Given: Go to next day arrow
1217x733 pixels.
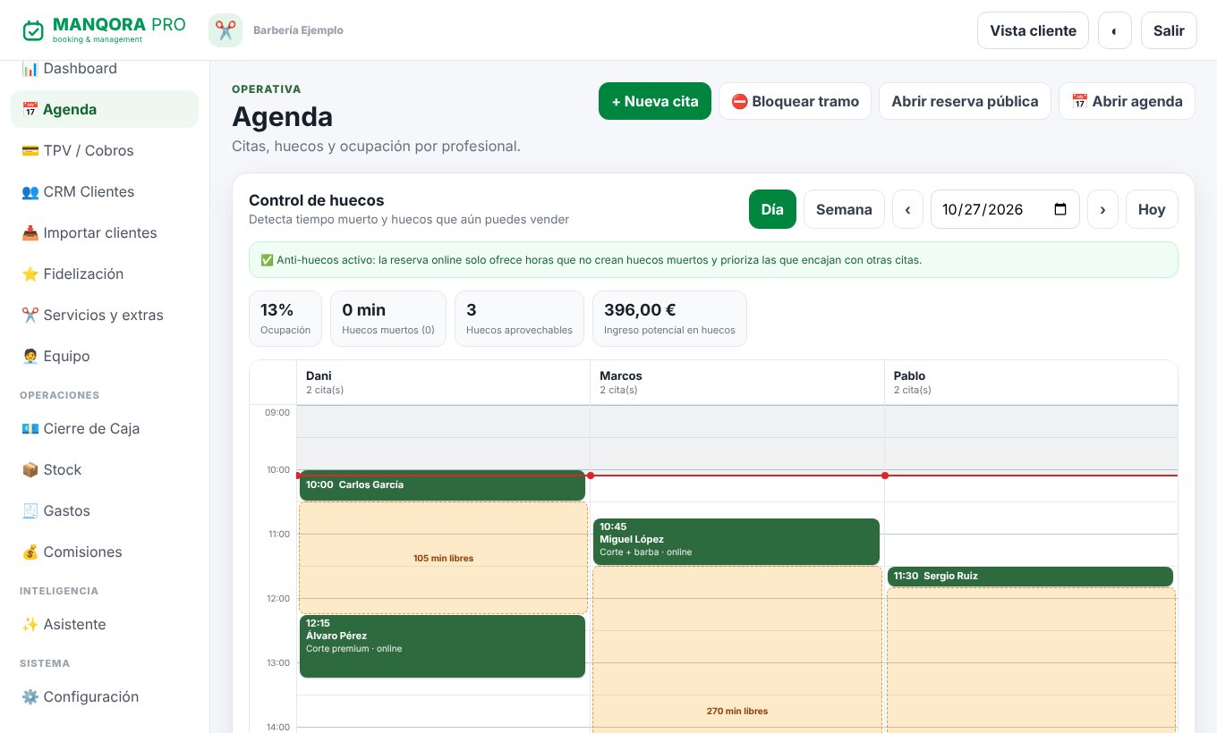Looking at the screenshot, I should [1102, 209].
